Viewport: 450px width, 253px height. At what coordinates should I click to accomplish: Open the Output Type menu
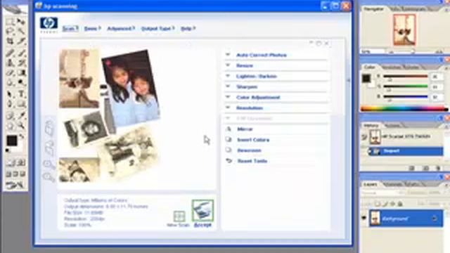[x=157, y=28]
